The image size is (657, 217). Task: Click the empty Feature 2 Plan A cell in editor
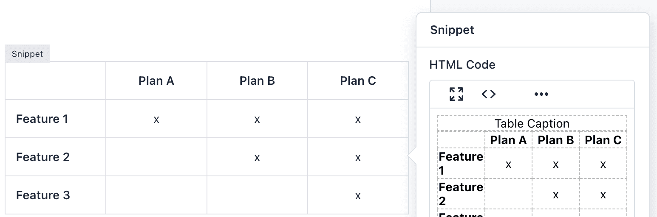[x=508, y=194]
